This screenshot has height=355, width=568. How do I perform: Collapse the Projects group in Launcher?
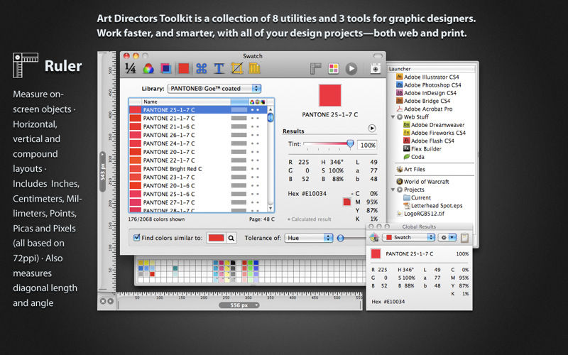pyautogui.click(x=393, y=190)
